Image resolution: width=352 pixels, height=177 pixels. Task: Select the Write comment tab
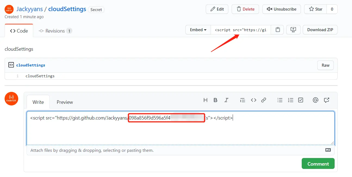tap(38, 102)
